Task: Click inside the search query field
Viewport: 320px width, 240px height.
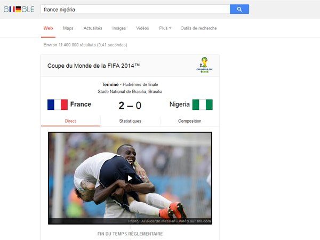Action: (x=135, y=10)
